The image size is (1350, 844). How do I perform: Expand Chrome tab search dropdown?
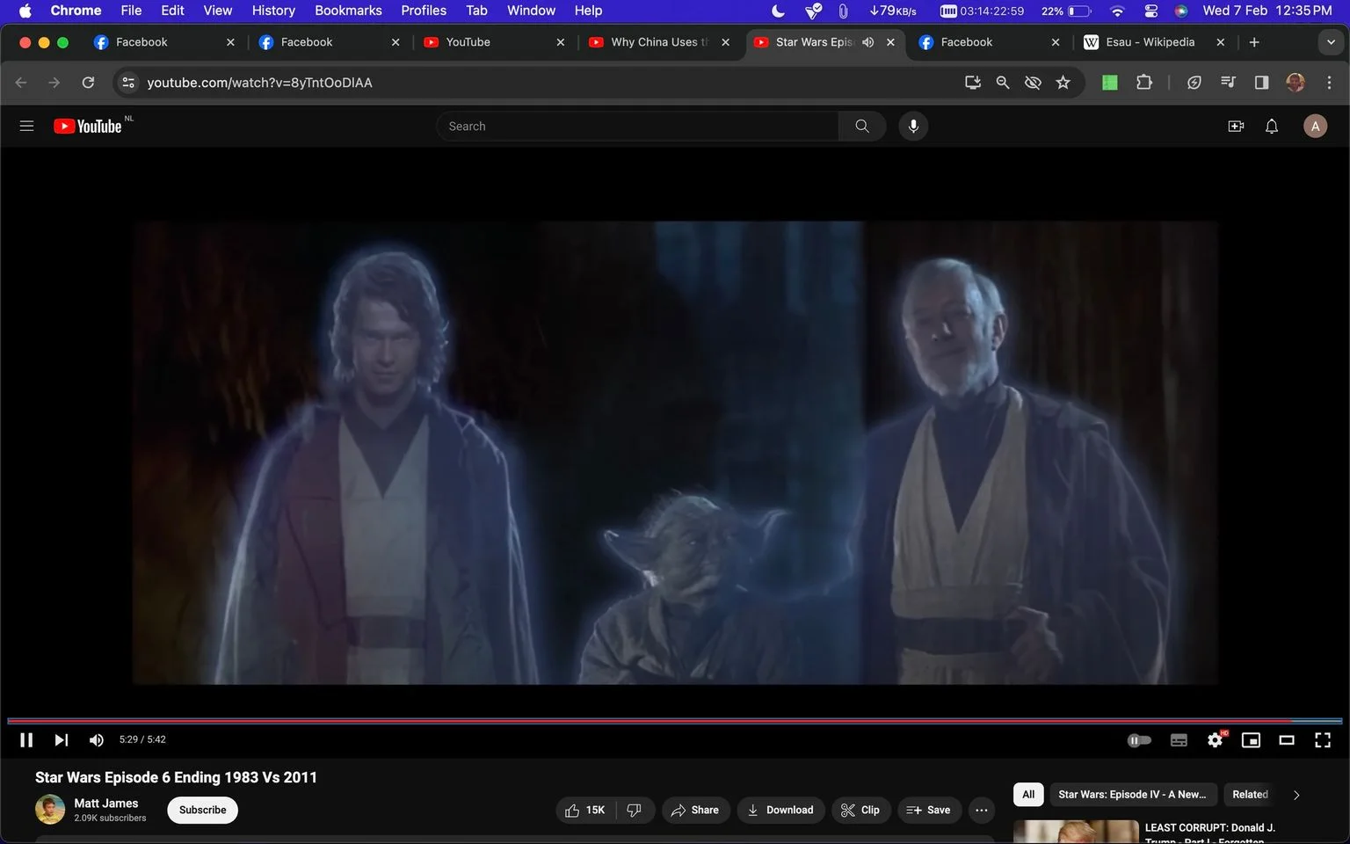[x=1331, y=42]
